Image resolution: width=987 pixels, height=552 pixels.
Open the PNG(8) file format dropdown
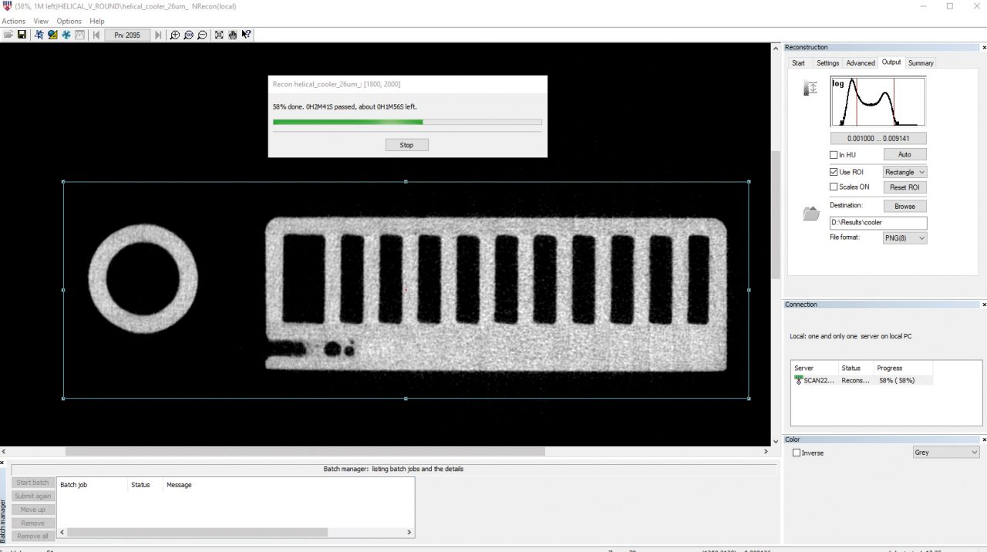click(904, 238)
